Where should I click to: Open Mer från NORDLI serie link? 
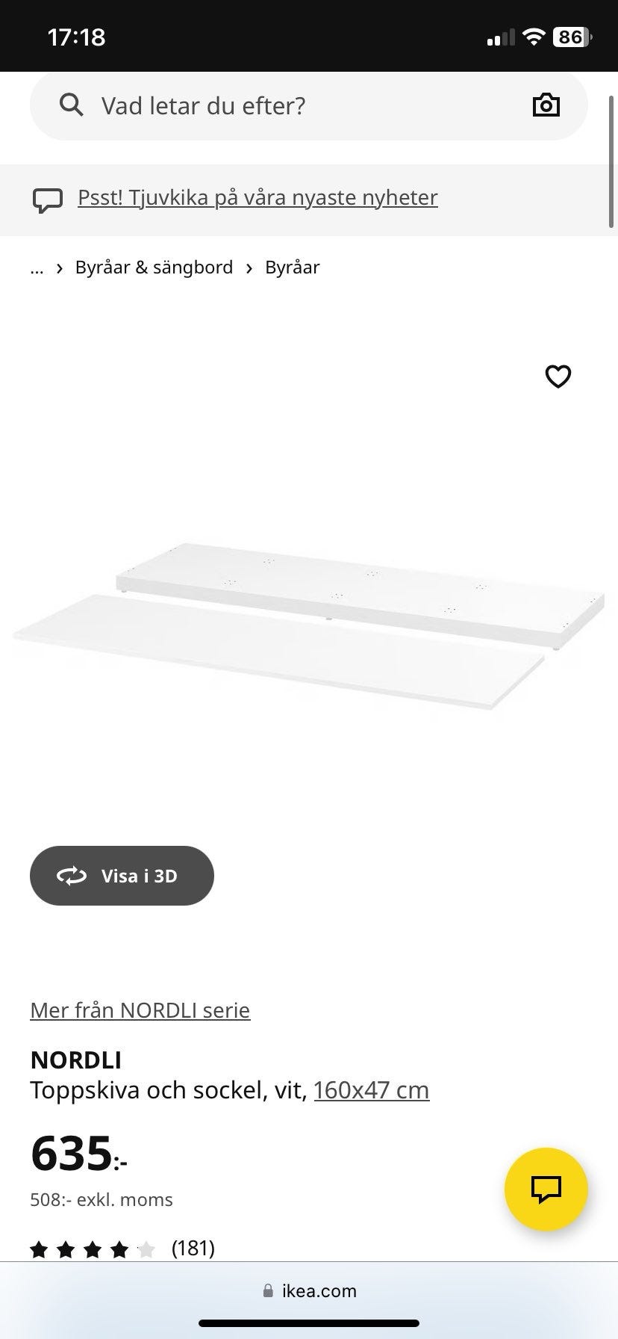tap(140, 1010)
